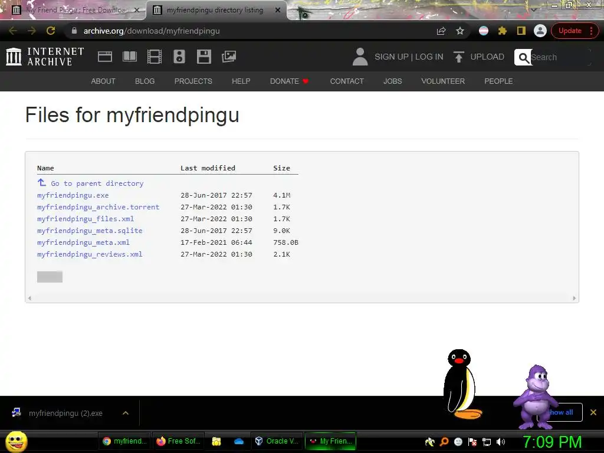Focus the Archive Search input field

click(560, 57)
